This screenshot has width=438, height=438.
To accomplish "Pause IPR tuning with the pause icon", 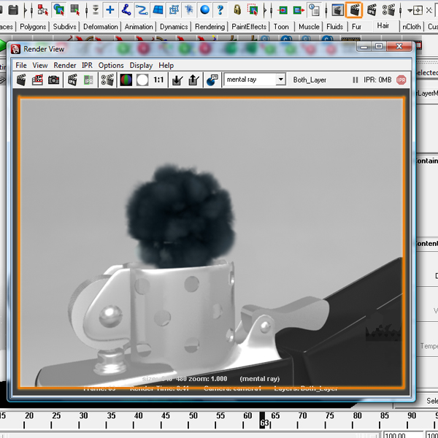I will pos(355,80).
